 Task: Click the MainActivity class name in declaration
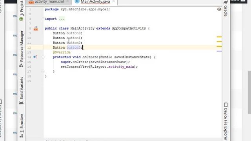click(82, 29)
